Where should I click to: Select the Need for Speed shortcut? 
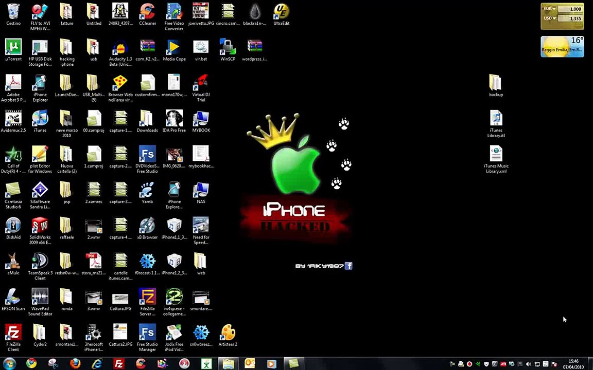[201, 231]
